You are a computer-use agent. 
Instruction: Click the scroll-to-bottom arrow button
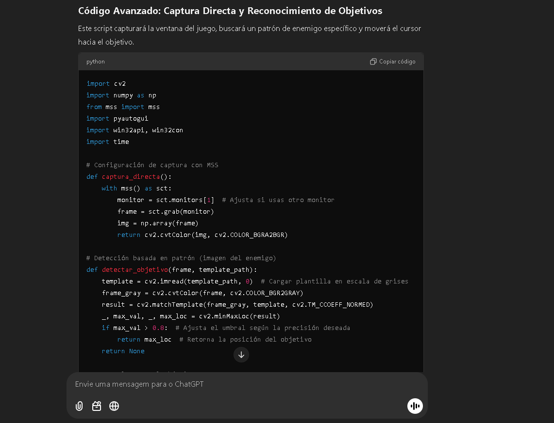241,355
